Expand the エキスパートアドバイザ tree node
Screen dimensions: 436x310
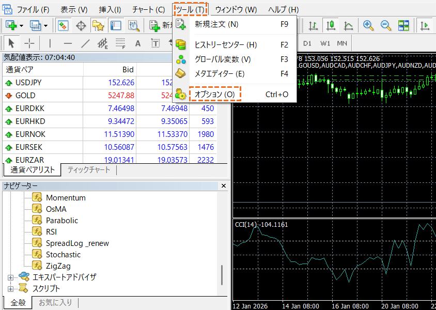click(10, 277)
